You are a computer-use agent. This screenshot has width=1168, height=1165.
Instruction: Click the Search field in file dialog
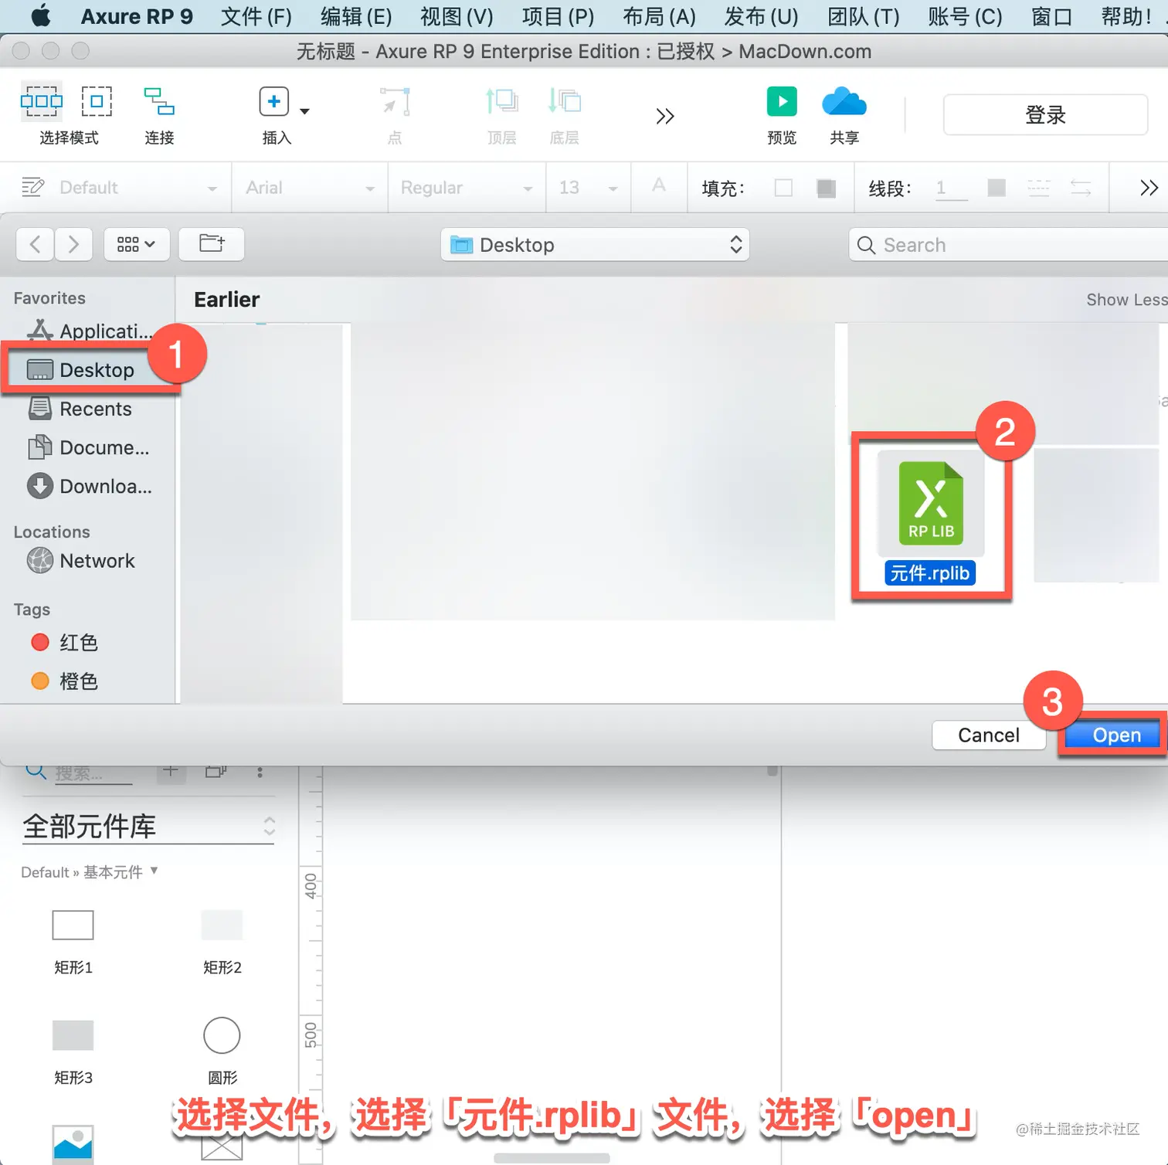coord(1008,245)
